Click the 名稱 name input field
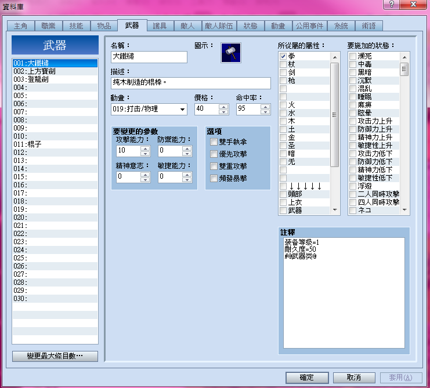The height and width of the screenshot is (388, 430). click(149, 57)
